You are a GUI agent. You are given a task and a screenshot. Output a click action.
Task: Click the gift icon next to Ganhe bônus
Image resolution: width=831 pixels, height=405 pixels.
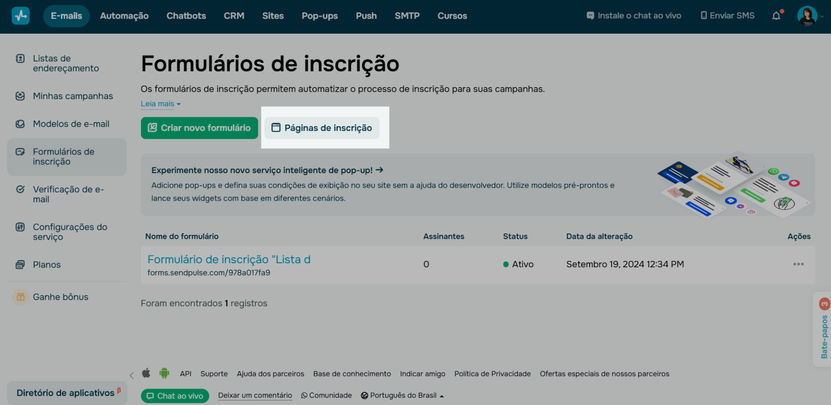(x=20, y=297)
